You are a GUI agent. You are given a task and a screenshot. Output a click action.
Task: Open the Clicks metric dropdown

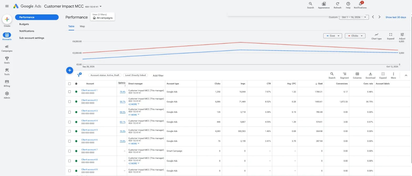click(x=355, y=36)
